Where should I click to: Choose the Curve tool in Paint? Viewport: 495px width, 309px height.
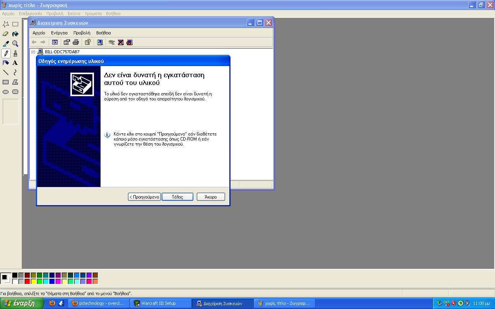click(x=15, y=73)
